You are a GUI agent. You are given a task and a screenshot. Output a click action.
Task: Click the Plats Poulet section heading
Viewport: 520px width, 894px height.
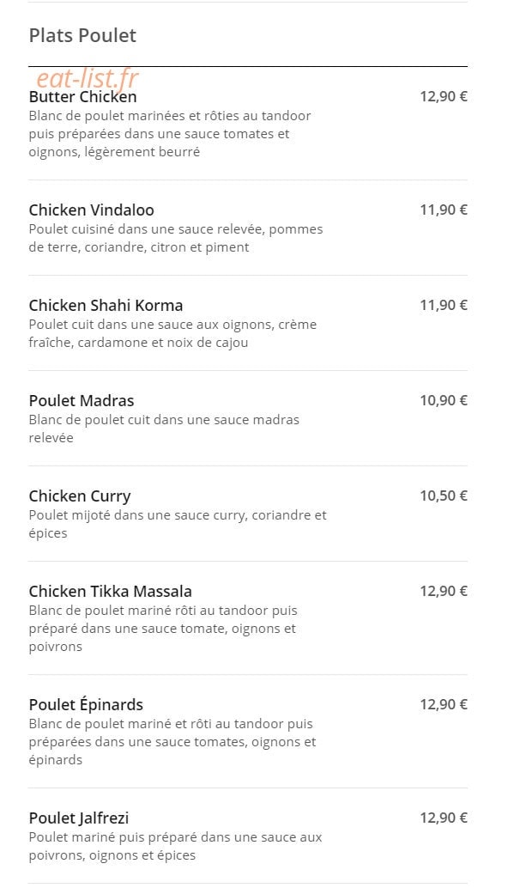[x=82, y=35]
